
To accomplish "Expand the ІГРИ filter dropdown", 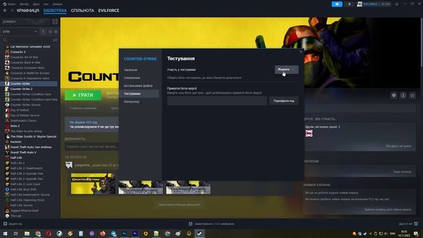I will click(x=20, y=32).
